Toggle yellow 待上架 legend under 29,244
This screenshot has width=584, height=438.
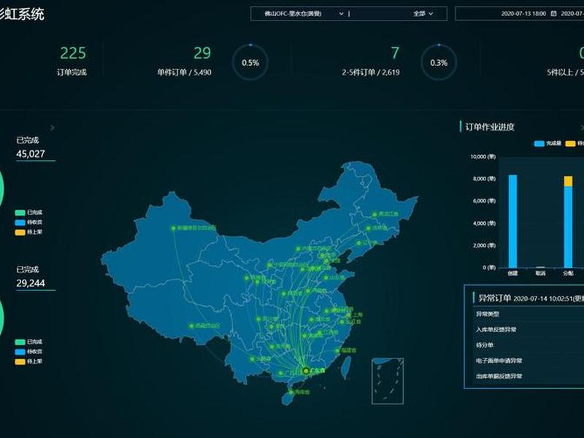(x=28, y=361)
